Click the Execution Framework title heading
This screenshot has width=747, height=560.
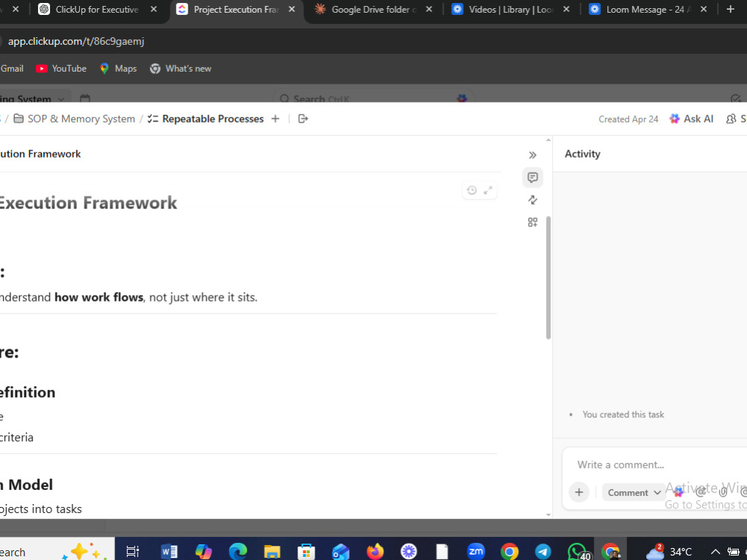coord(87,203)
